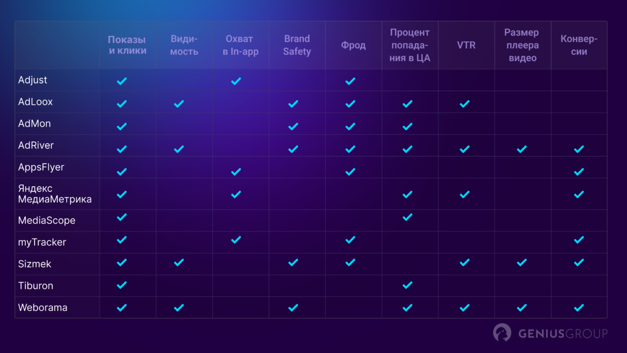The image size is (627, 353).
Task: Click the GENIUSGROUP logo text
Action: point(562,334)
